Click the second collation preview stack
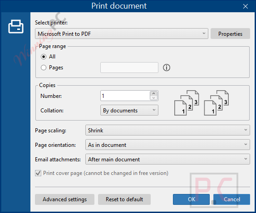Viewport: 256px width, 213px height. 217,103
